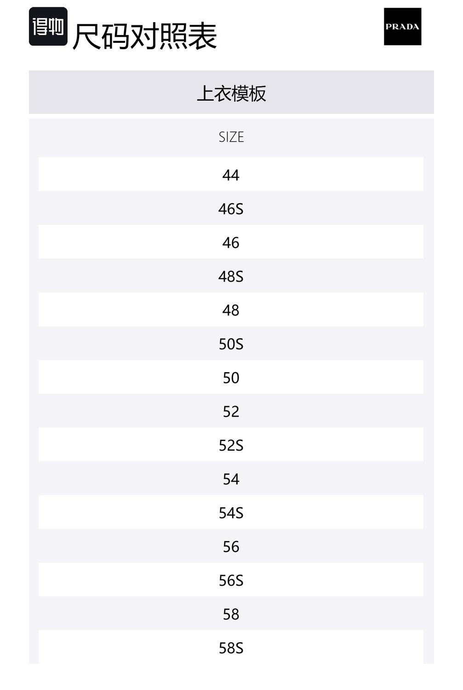The height and width of the screenshot is (690, 463).
Task: Select size 44 row
Action: (x=231, y=175)
